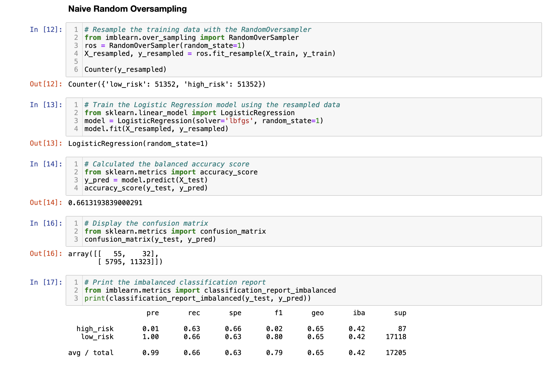Click the high_risk row label
Viewport: 552px width, 371px height.
[95, 329]
